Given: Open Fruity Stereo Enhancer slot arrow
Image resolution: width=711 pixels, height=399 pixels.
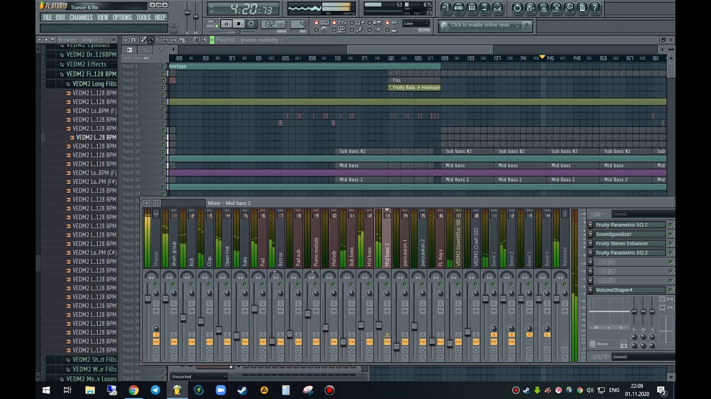Looking at the screenshot, I should click(590, 243).
